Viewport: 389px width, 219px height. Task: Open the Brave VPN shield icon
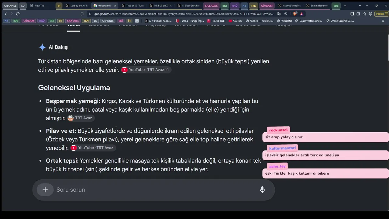click(x=370, y=14)
